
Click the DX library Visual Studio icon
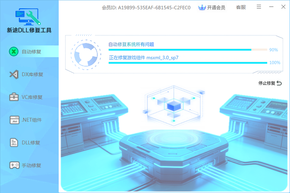(14, 74)
